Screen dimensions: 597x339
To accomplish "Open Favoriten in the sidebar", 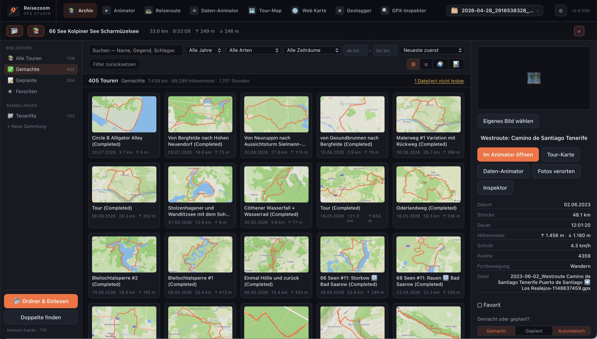I will (x=41, y=91).
